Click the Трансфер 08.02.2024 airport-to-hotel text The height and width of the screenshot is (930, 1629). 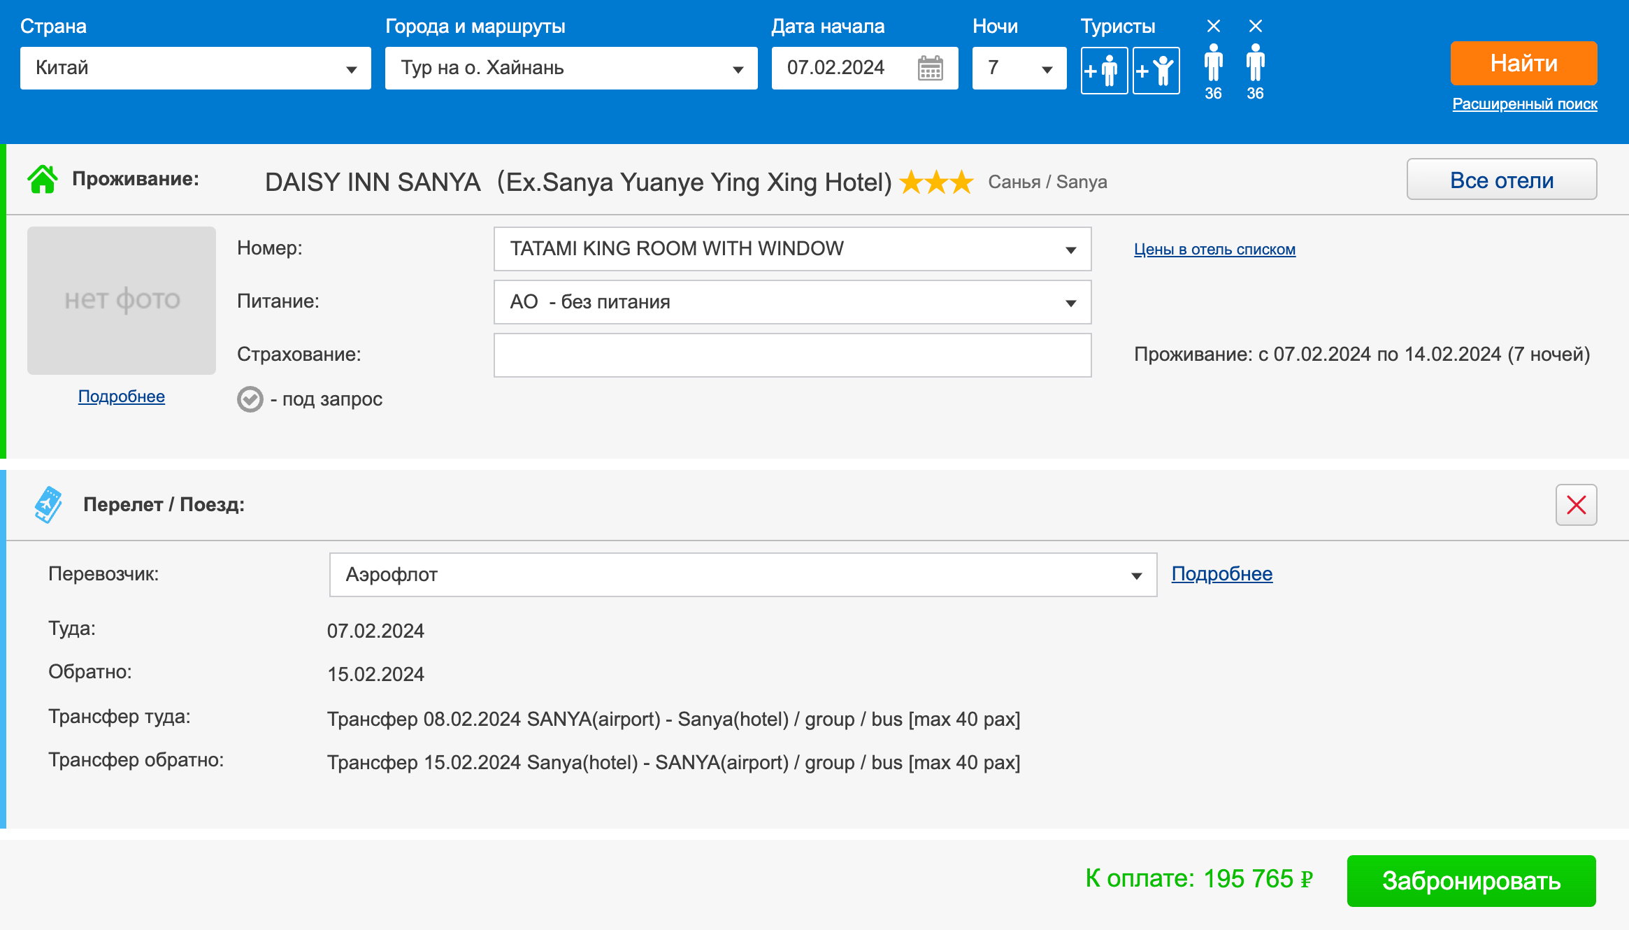click(673, 719)
